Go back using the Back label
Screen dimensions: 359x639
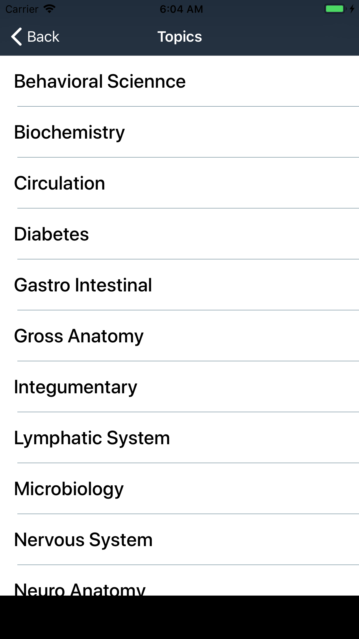(43, 37)
